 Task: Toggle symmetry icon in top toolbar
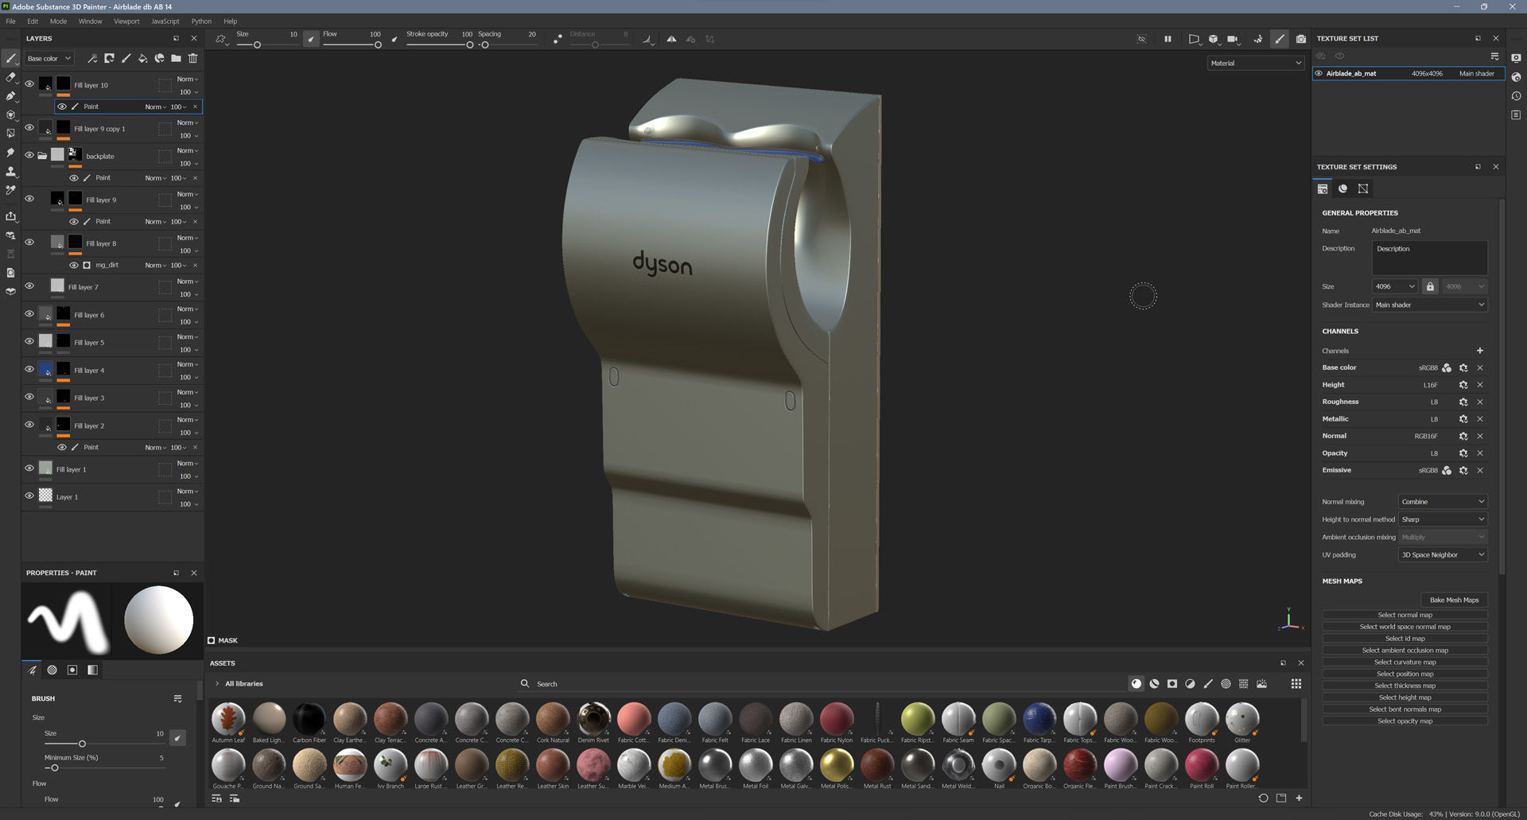(x=671, y=39)
